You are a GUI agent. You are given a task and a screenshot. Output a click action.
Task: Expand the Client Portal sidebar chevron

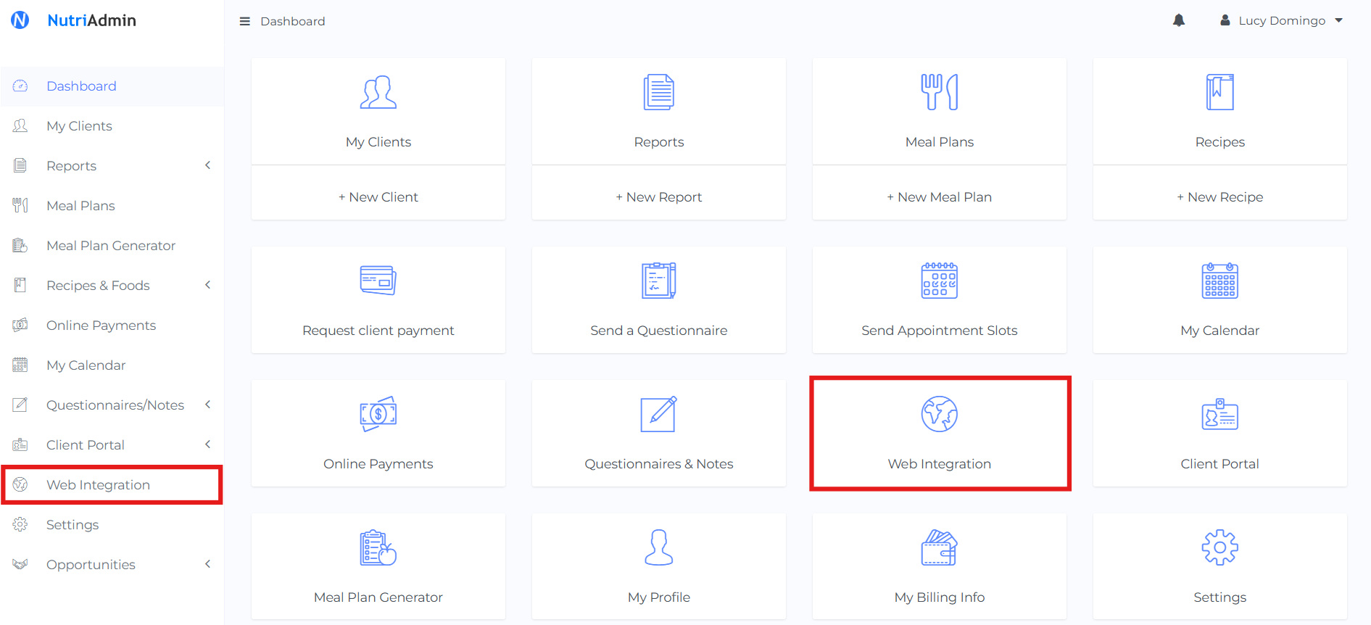point(208,444)
